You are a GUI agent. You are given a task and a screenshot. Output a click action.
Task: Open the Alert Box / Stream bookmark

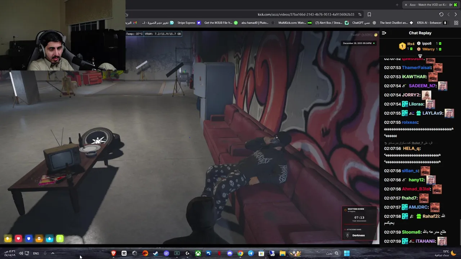click(332, 23)
